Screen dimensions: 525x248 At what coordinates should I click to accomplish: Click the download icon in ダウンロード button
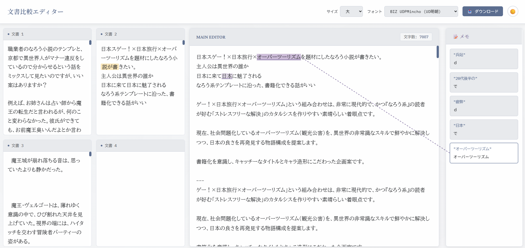[470, 12]
